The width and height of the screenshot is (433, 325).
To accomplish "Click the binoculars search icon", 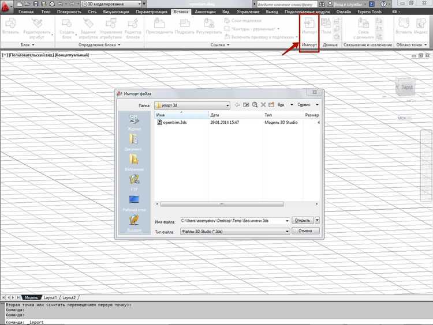I will tap(322, 4).
